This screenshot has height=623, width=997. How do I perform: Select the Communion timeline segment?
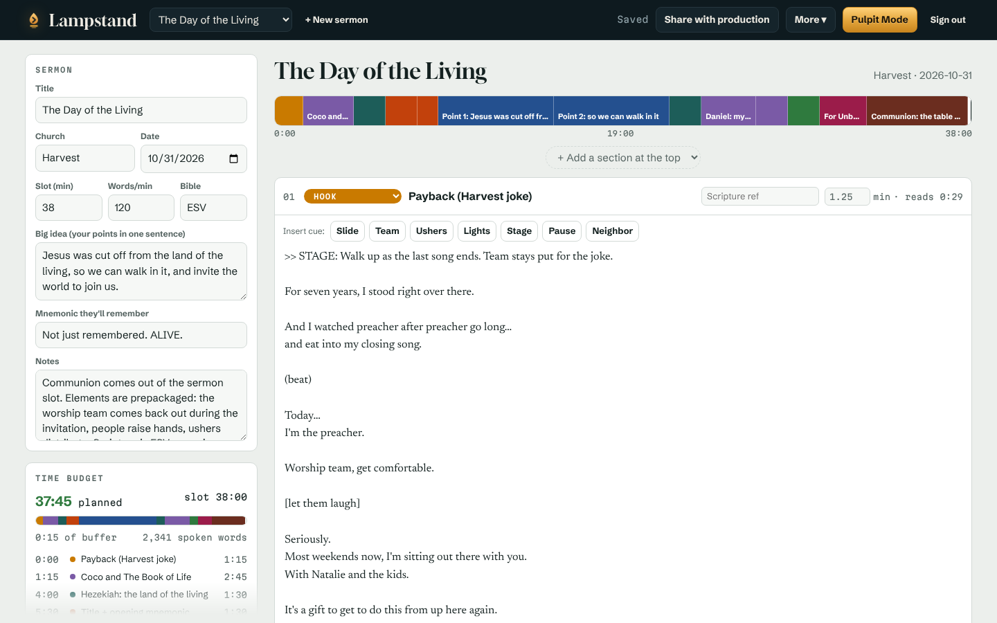click(917, 111)
